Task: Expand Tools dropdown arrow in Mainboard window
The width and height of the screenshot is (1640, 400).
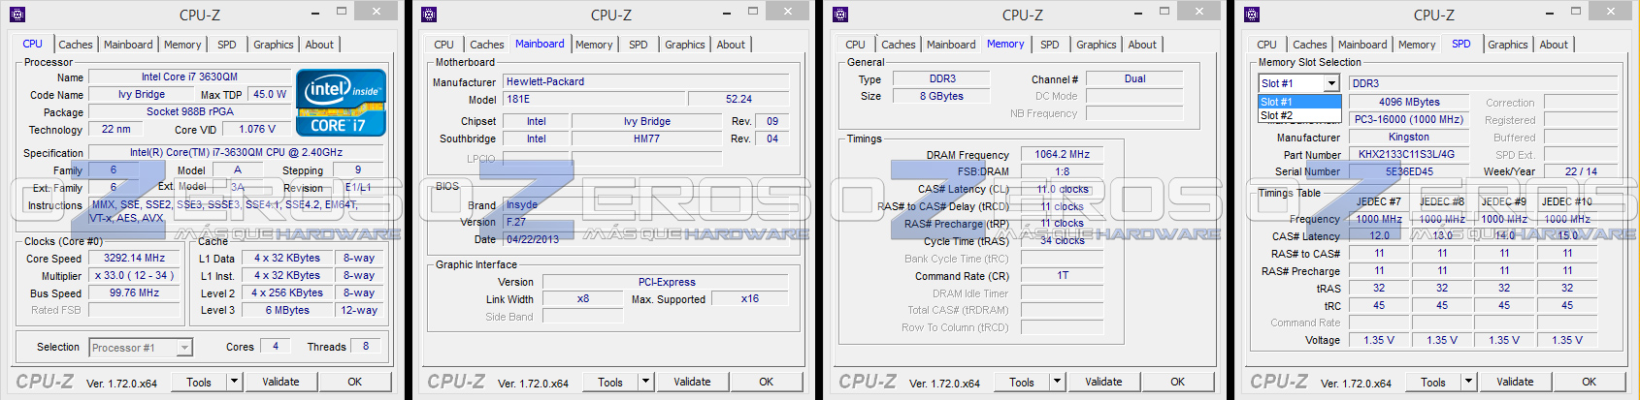Action: tap(645, 382)
